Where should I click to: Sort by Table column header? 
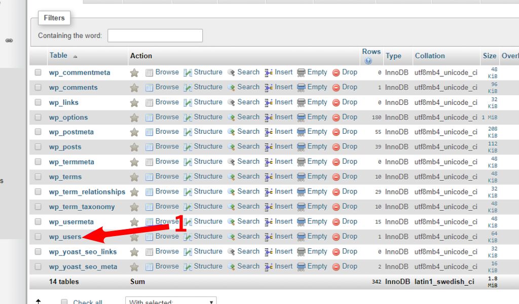(x=58, y=55)
